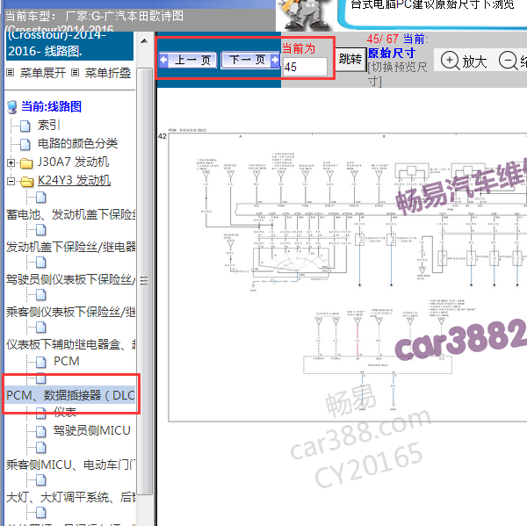Viewport: 527px width, 526px height.
Task: Click the 菜单折叠 square icon
Action: pos(76,73)
